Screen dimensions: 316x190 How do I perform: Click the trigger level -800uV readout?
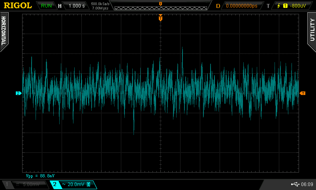(x=298, y=6)
